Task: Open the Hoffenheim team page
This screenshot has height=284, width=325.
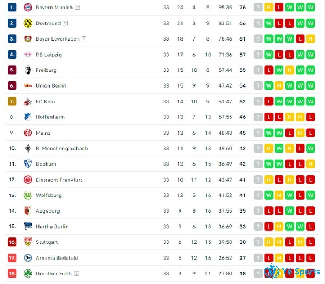Action: [50, 117]
